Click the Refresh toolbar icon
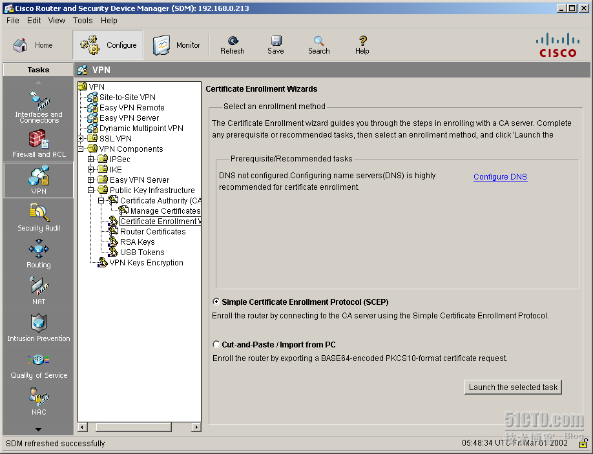 [233, 41]
